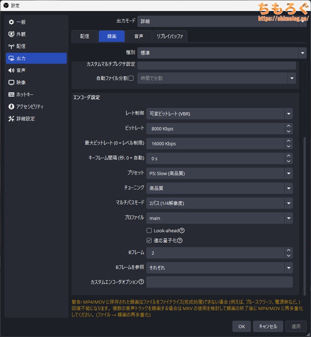Click the OK button
The height and width of the screenshot is (337, 311).
click(241, 327)
